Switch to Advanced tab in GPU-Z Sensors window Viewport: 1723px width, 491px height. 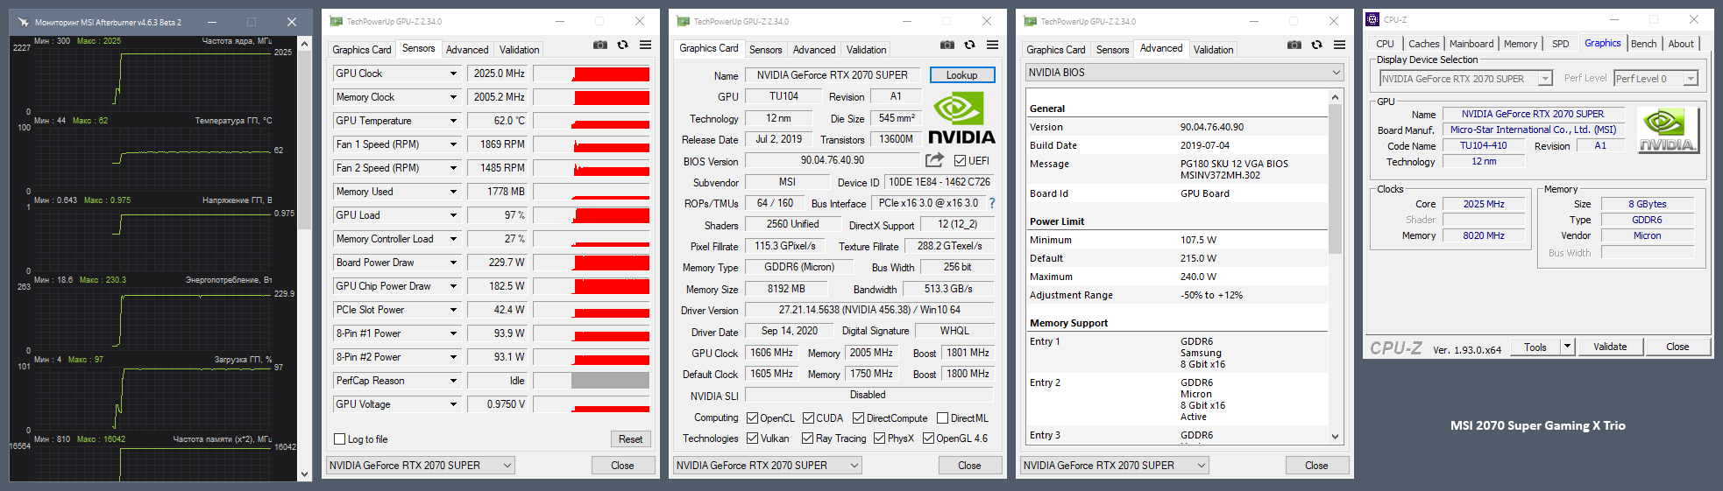(467, 50)
